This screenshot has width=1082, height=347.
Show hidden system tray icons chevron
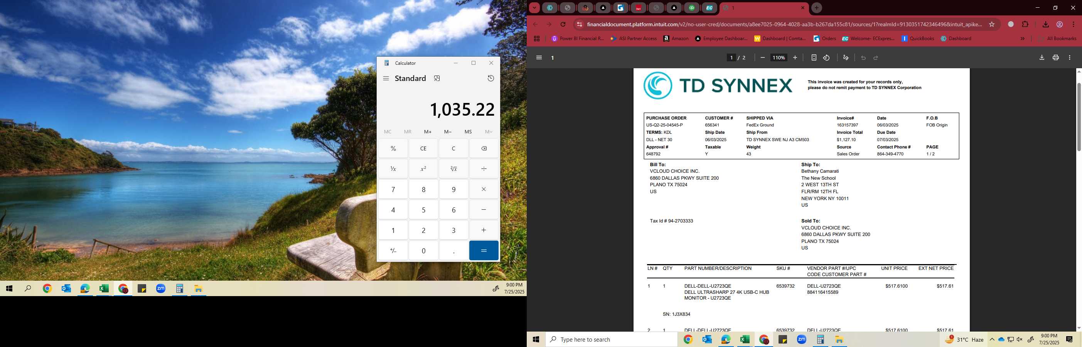(x=992, y=339)
